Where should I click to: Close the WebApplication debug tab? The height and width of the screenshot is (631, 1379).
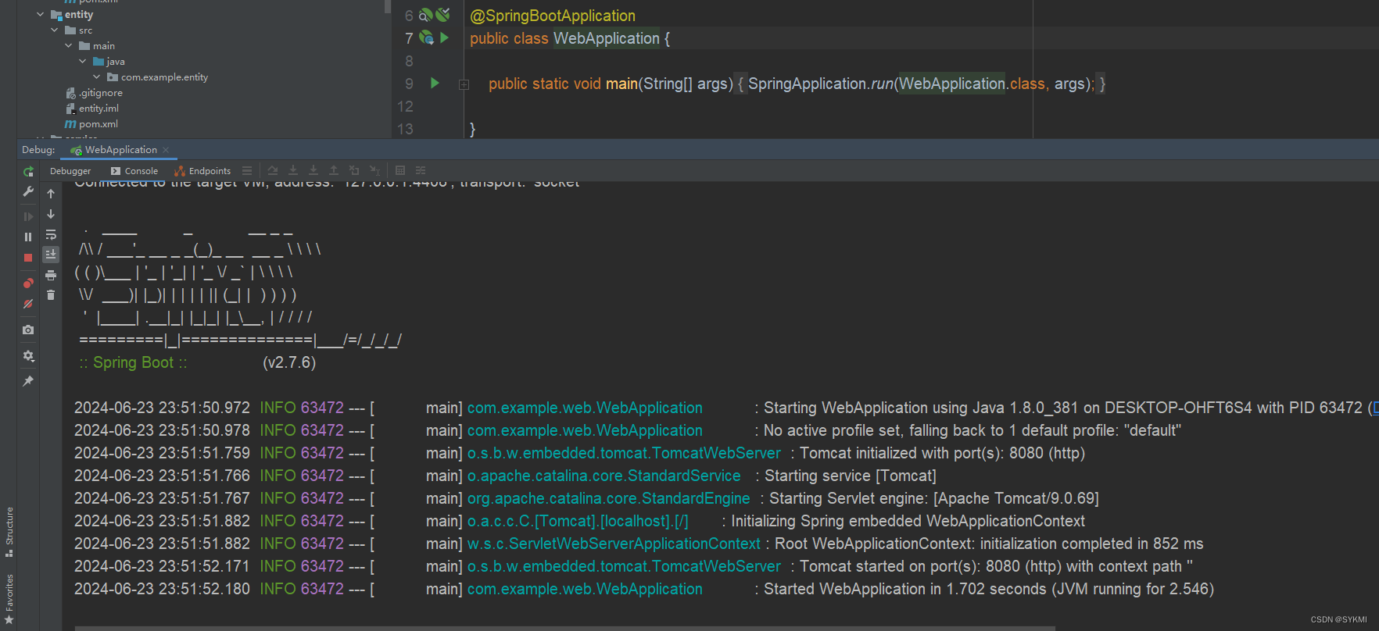pos(166,150)
